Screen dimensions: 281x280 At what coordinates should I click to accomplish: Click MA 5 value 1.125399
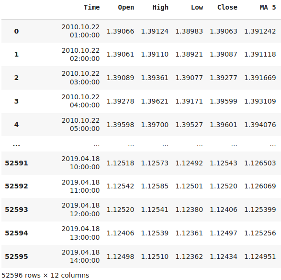click(260, 210)
